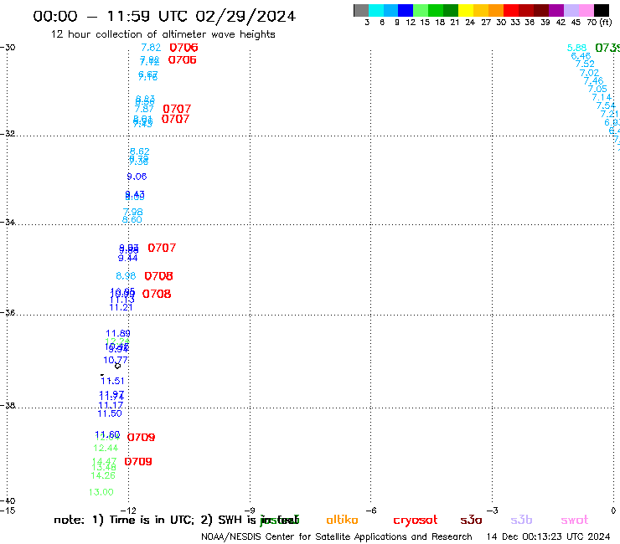Click the longitude axis label '-15'
The image size is (620, 544).
pos(8,511)
